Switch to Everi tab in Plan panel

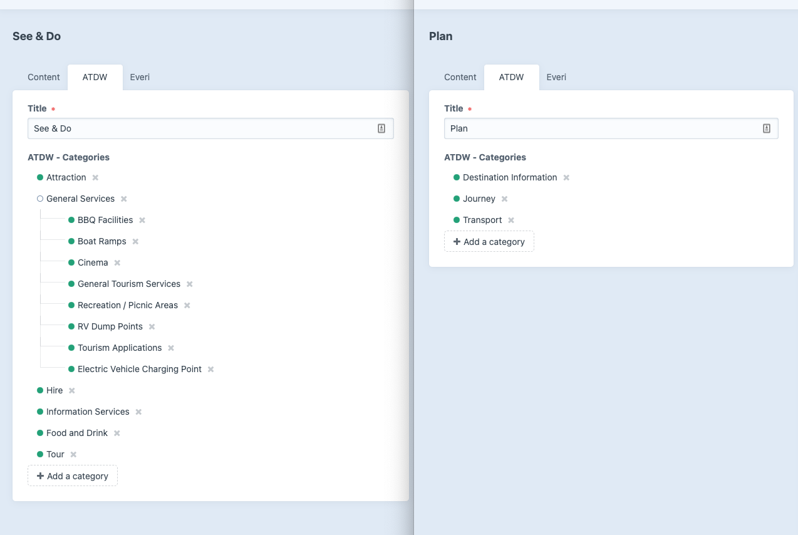[x=556, y=77]
